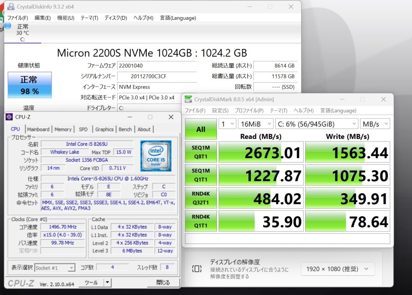
Task: Click the CPU-Z purple chip icon in title bar
Action: click(x=9, y=117)
